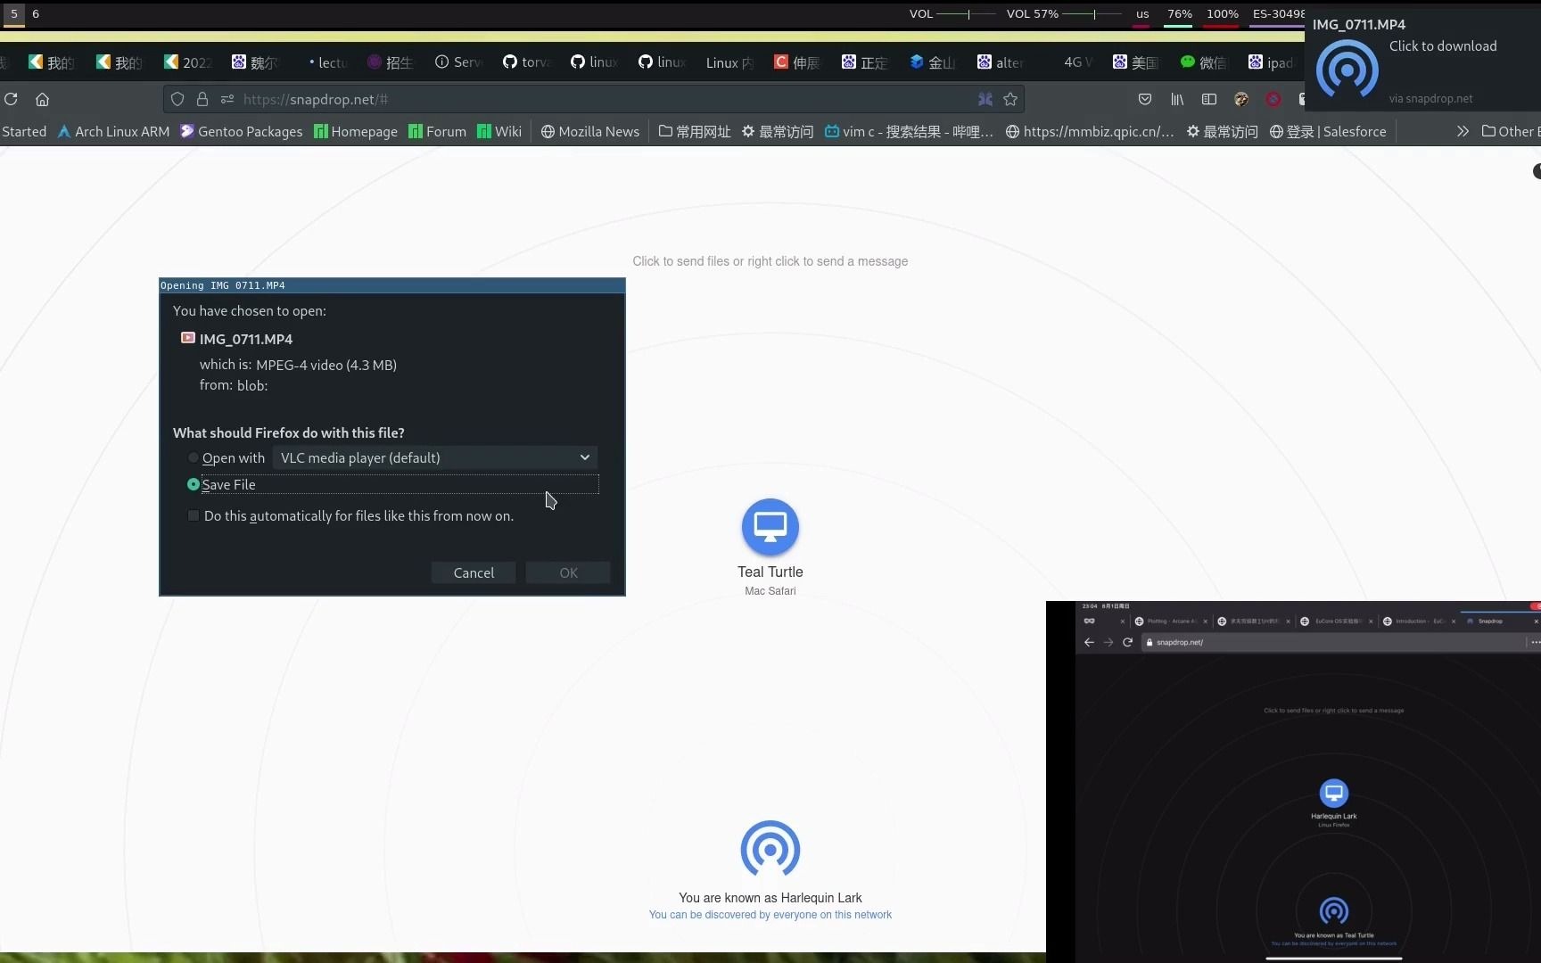Screen dimensions: 1541x963
Task: Switch to workspace 6 in the status bar
Action: [36, 13]
